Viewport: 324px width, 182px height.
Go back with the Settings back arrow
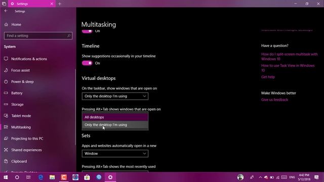click(x=6, y=11)
